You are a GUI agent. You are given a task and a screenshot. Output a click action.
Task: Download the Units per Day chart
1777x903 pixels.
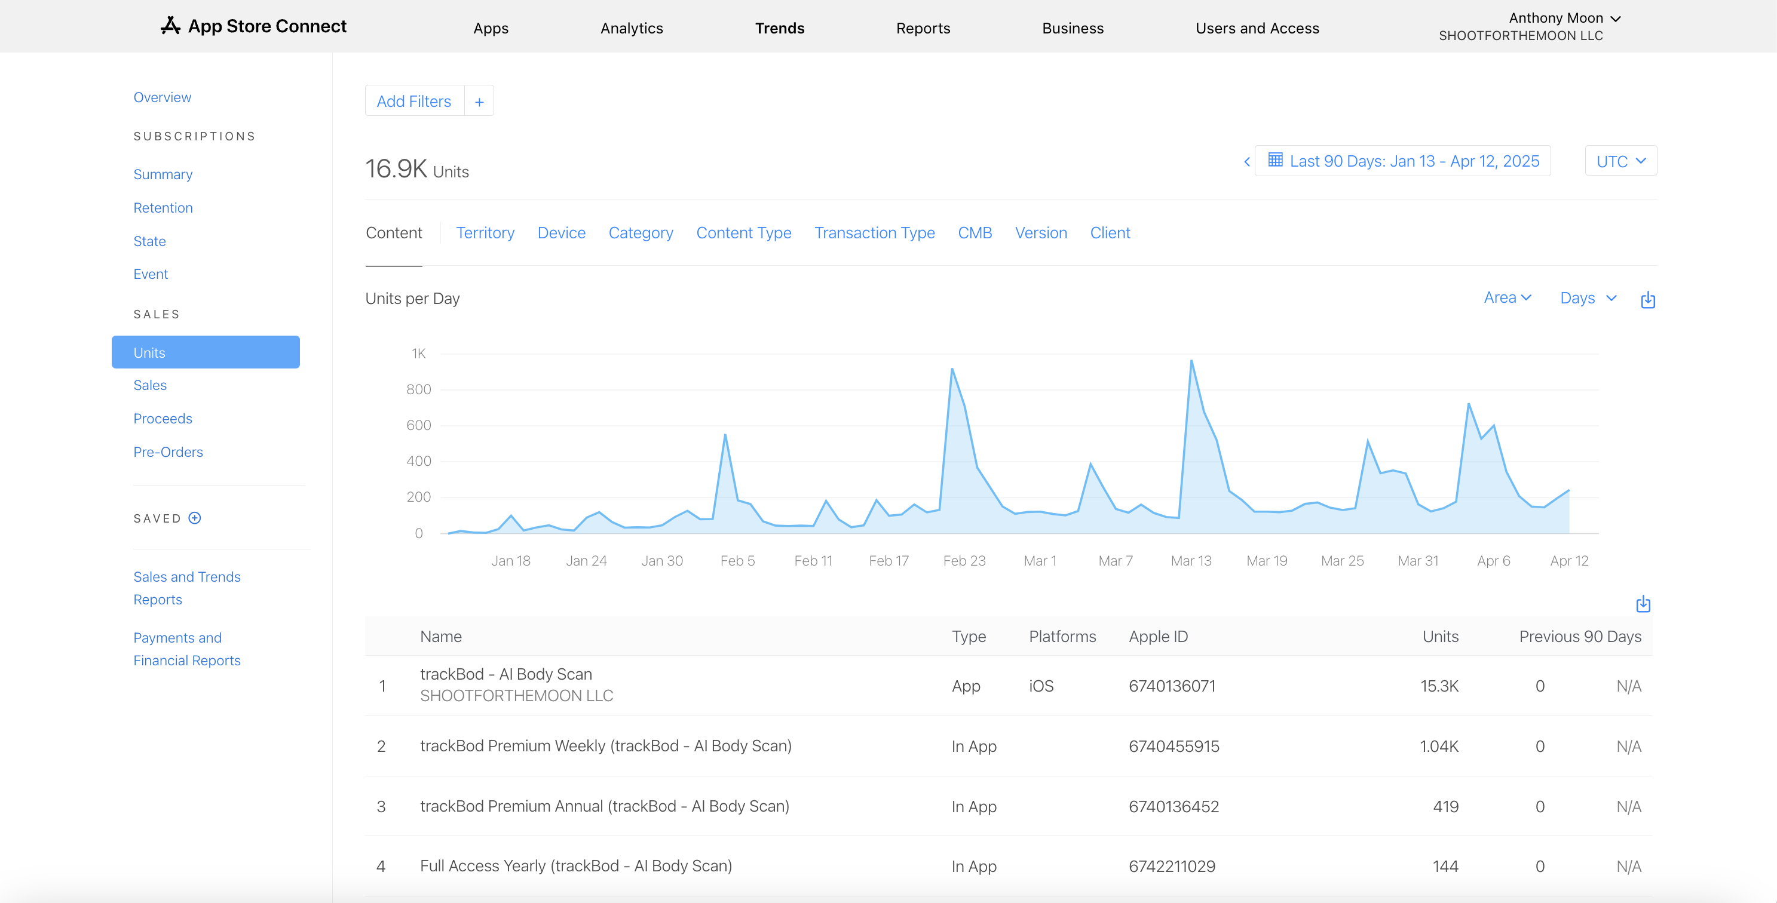1648,299
